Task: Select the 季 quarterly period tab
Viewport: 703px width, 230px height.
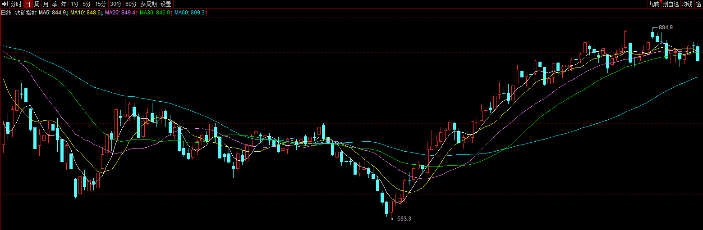Action: 55,4
